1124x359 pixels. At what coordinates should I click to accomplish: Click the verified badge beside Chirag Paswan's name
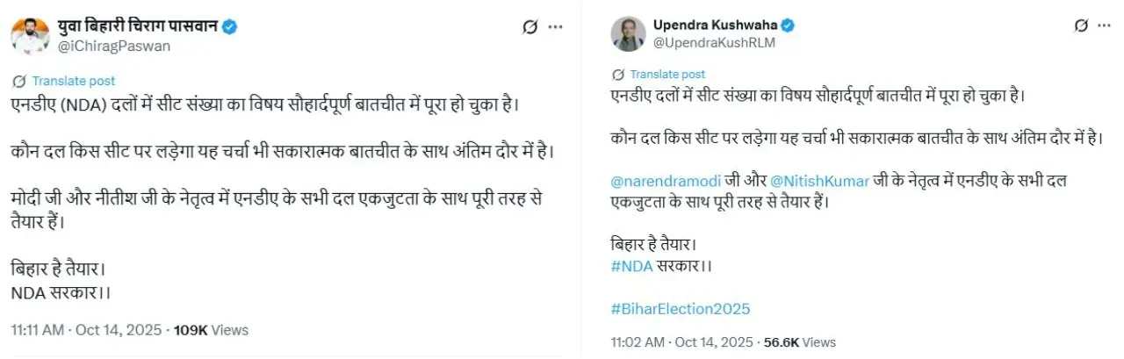229,27
